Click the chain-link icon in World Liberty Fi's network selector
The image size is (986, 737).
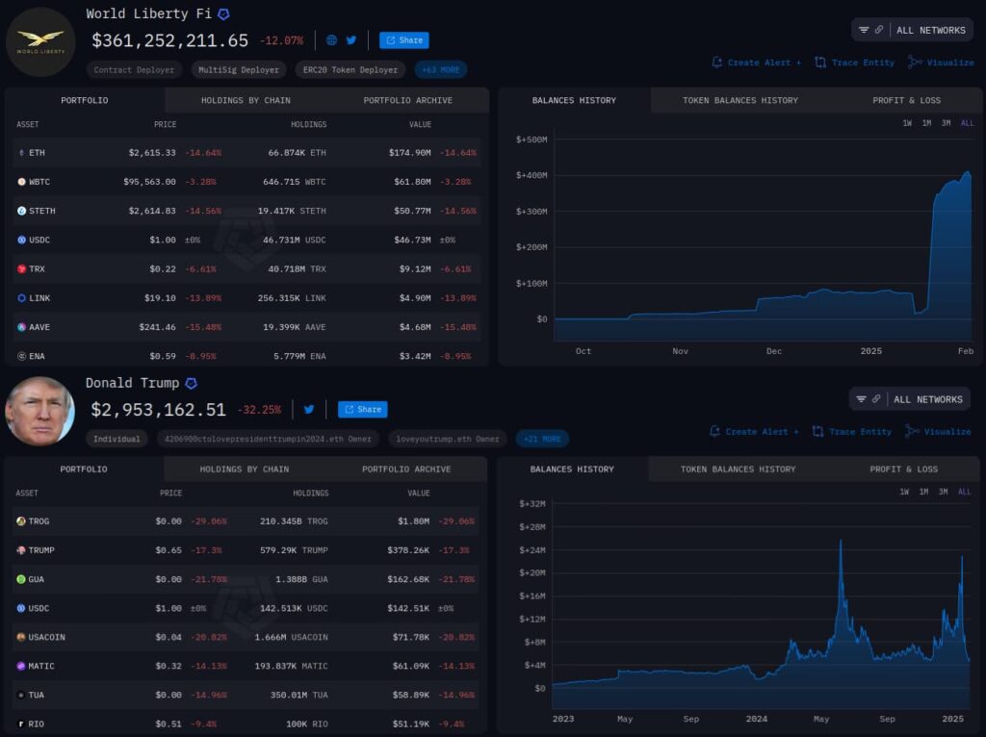tap(878, 30)
